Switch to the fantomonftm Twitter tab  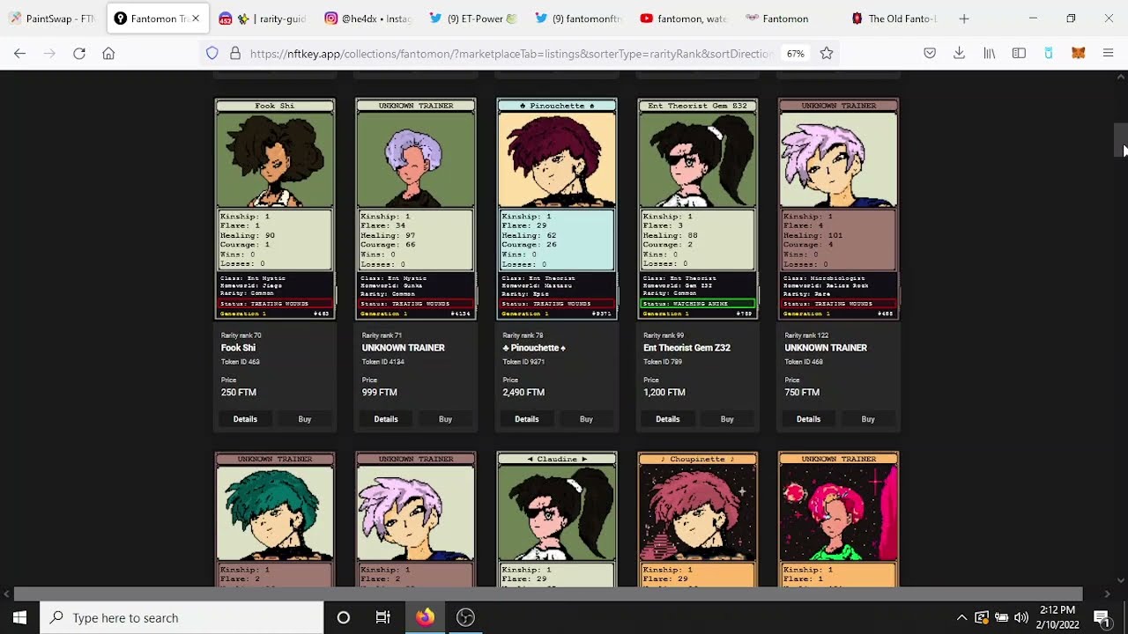tap(578, 18)
